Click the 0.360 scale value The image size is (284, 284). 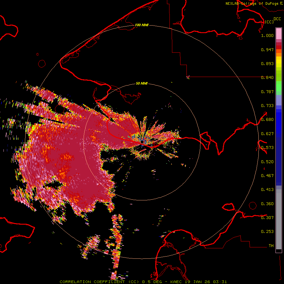(x=267, y=204)
